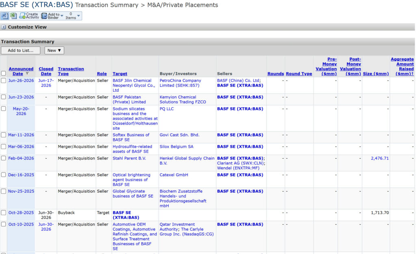Click the 2,476.71 size value

[x=380, y=158]
